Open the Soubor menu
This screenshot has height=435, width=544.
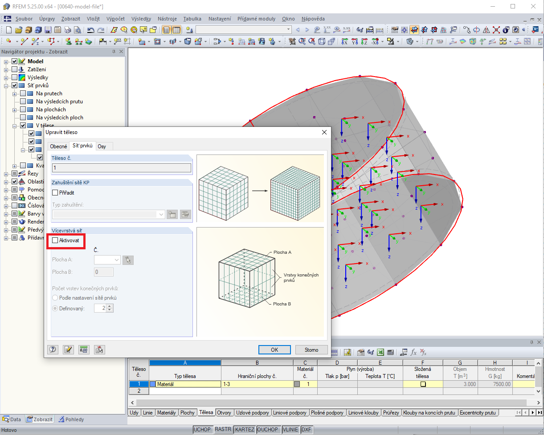click(24, 19)
